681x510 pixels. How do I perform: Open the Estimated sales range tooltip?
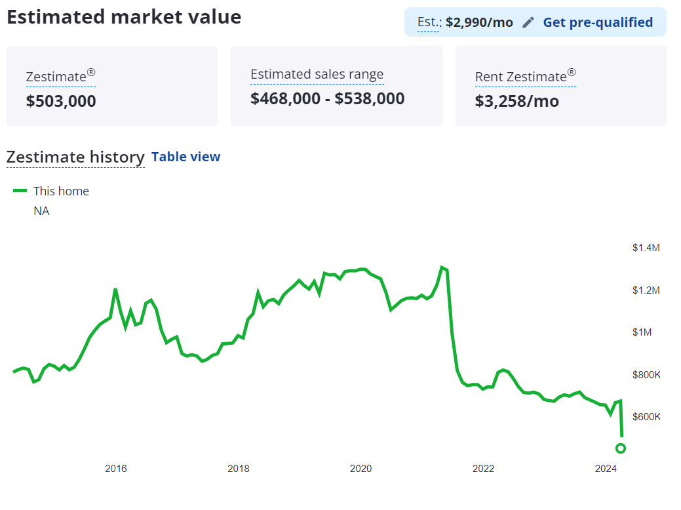point(317,74)
